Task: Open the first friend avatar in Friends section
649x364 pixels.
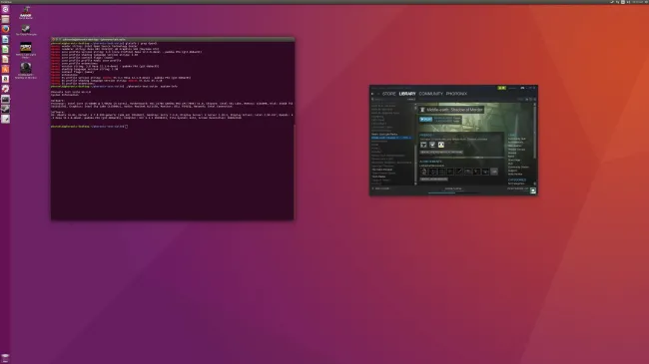Action: (423, 145)
